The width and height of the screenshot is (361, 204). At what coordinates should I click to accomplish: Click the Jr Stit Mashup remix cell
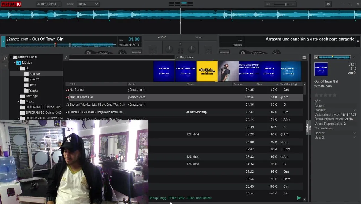(x=196, y=112)
